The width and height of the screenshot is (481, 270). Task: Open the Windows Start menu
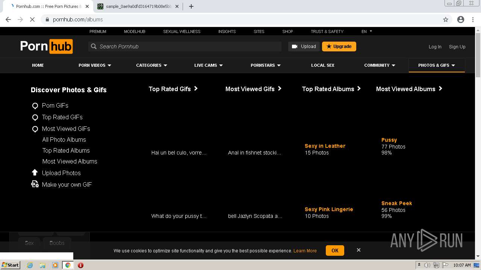coord(11,265)
